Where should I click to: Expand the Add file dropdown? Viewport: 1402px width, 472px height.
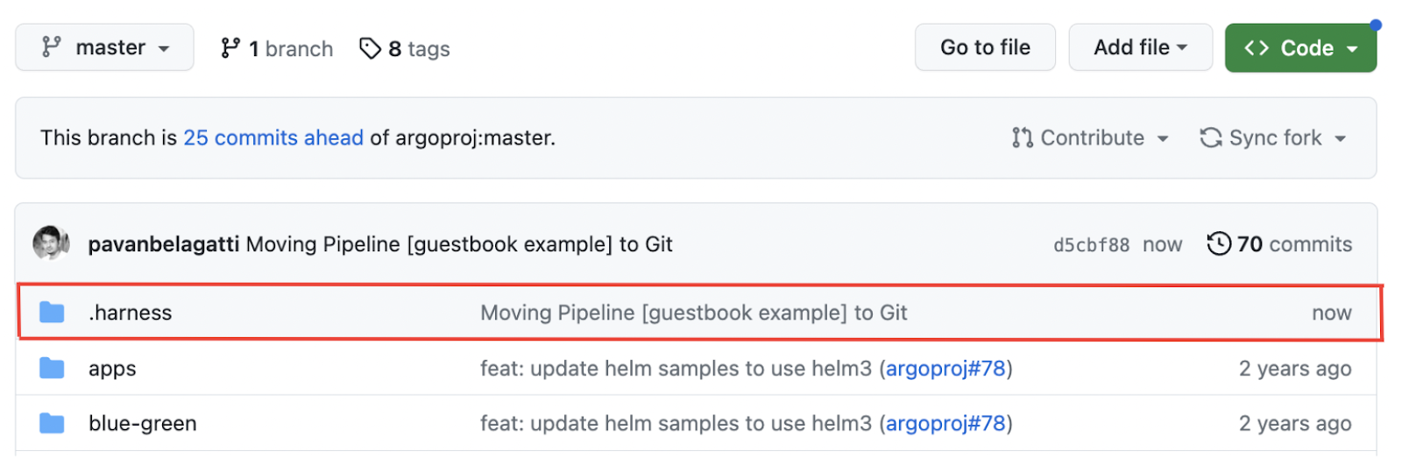point(1140,47)
